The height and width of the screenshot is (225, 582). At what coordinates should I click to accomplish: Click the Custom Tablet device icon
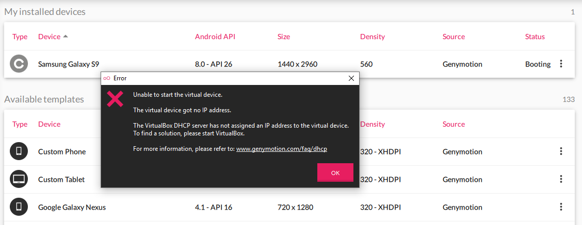19,179
